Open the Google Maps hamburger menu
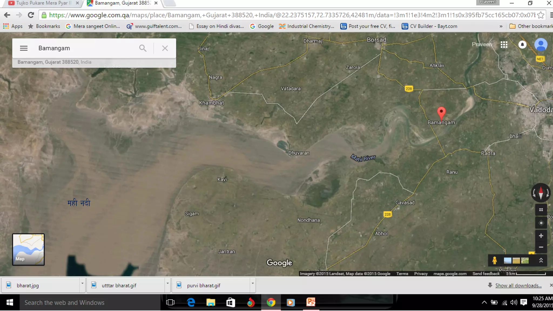Viewport: 553px width, 311px height. (24, 48)
